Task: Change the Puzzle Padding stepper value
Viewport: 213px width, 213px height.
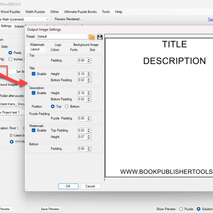Action: [x=89, y=118]
